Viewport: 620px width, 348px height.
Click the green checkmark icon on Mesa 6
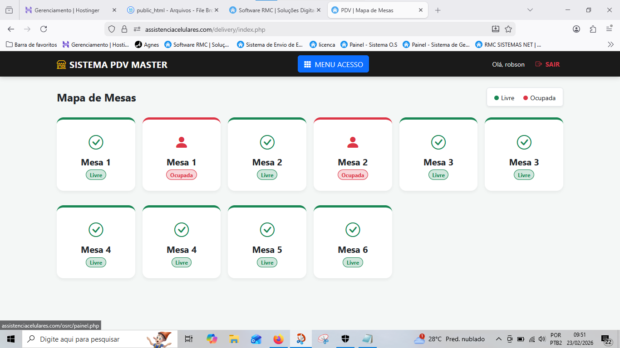point(353,230)
